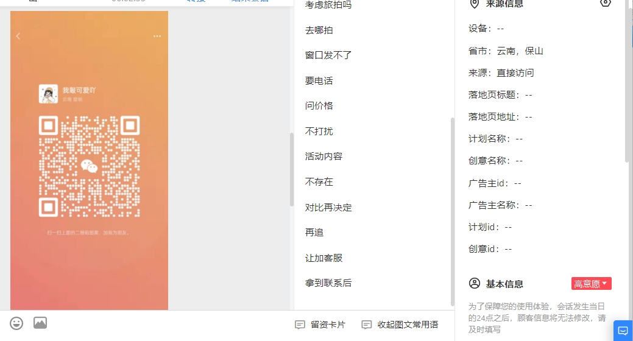Screen dimensions: 633x341
Task: Click the person icon beside 基本信息
Action: click(475, 283)
